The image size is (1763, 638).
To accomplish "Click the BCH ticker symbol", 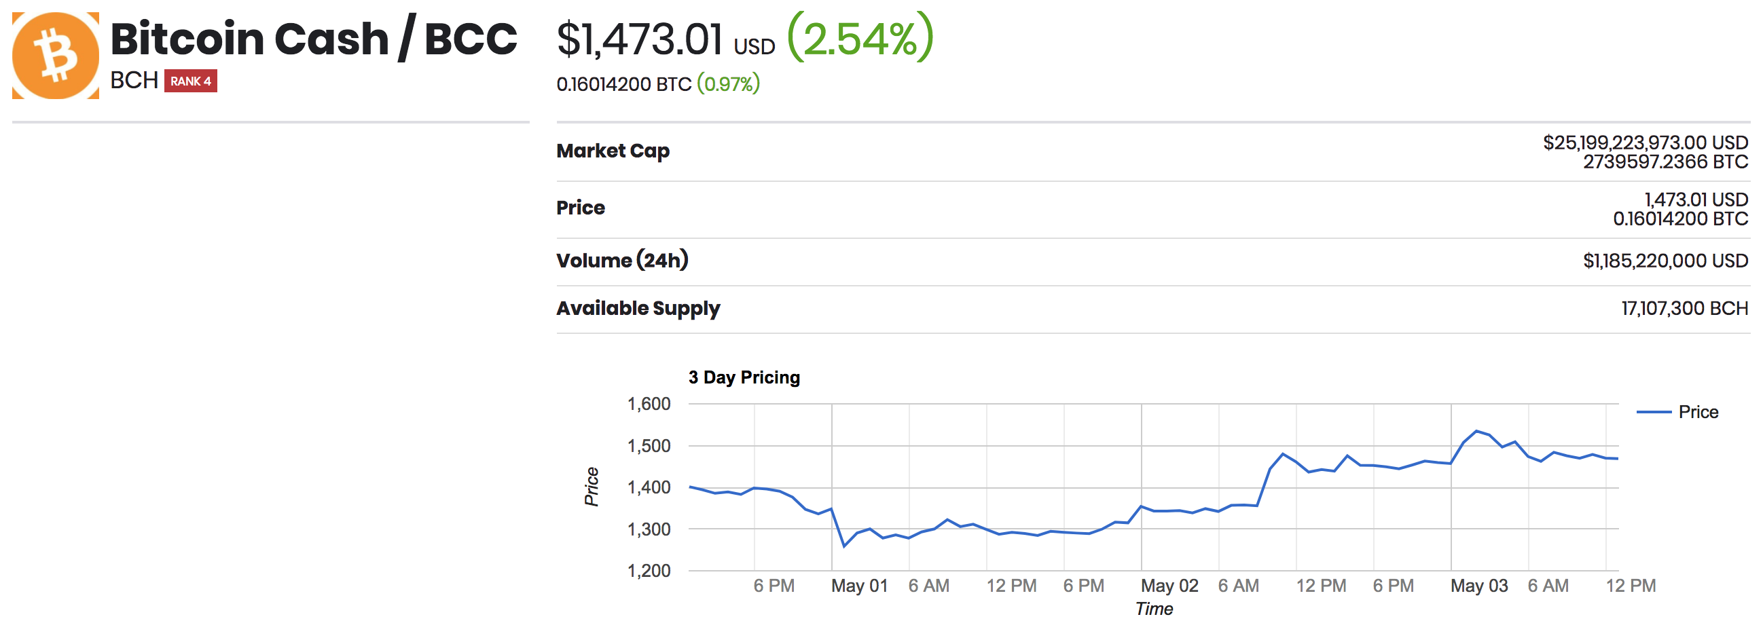I will tap(134, 81).
